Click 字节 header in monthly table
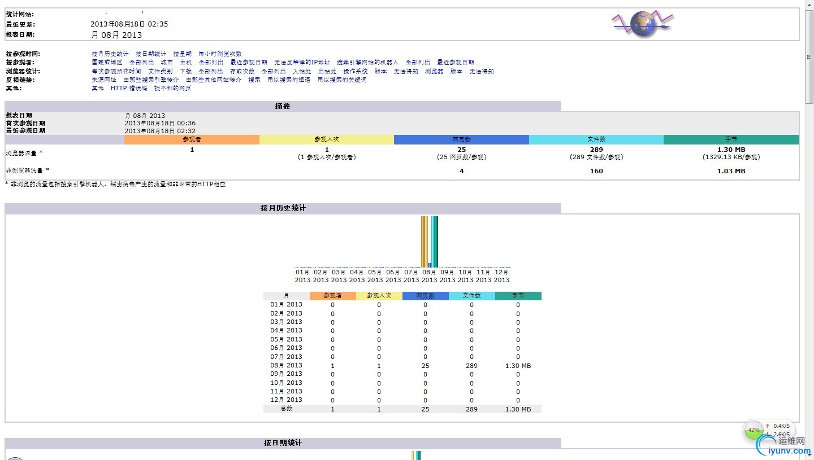 pos(518,296)
